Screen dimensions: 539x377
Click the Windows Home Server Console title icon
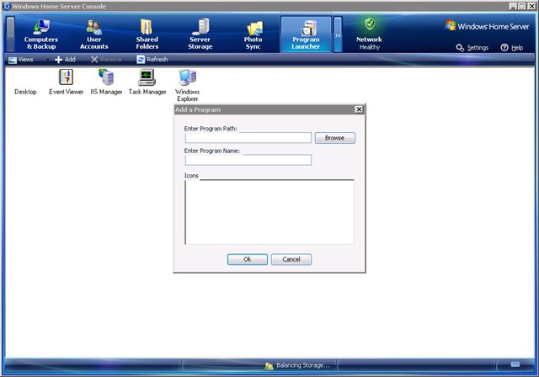[x=7, y=6]
